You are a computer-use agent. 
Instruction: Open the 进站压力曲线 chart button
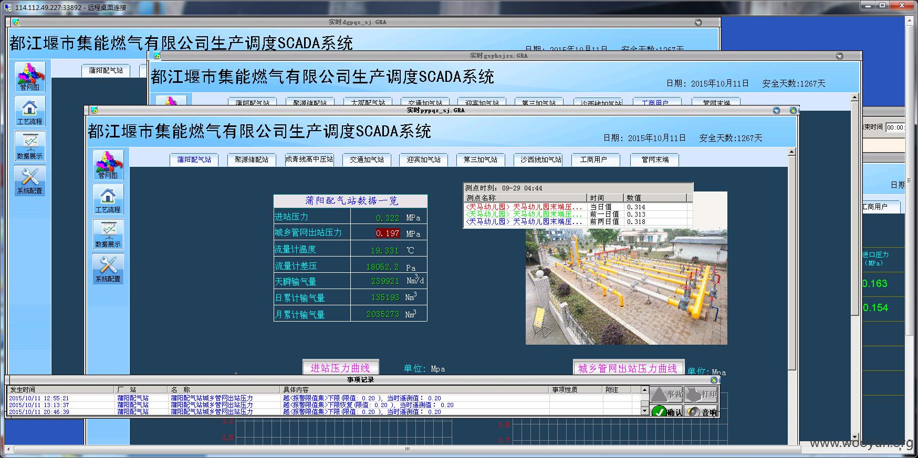[x=340, y=368]
